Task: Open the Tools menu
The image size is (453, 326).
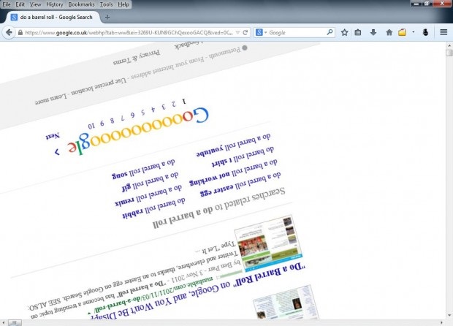Action: pyautogui.click(x=106, y=4)
